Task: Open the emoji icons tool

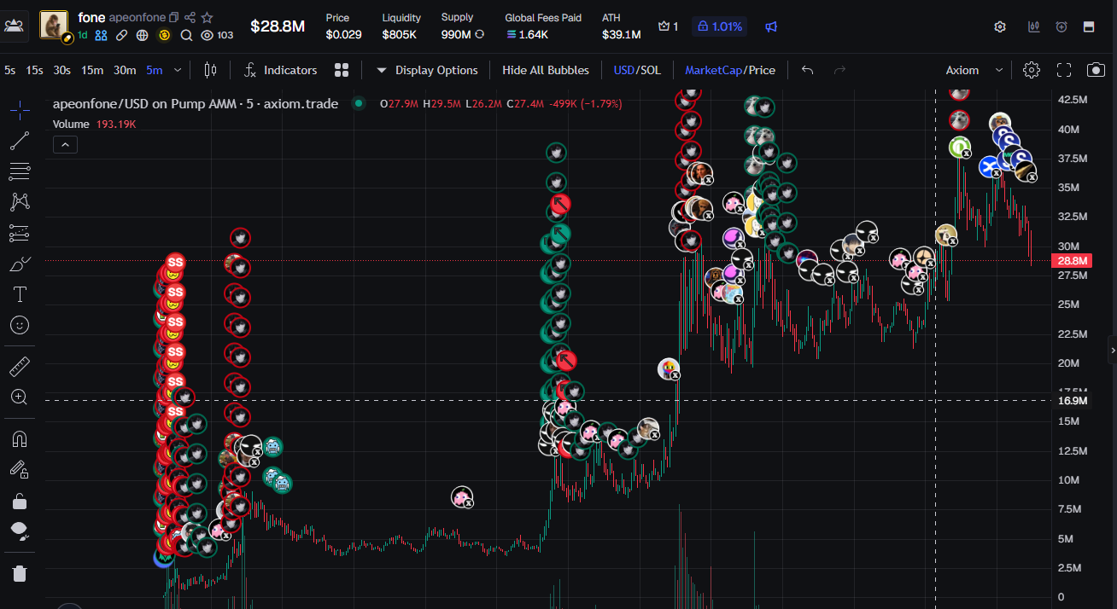Action: tap(20, 325)
